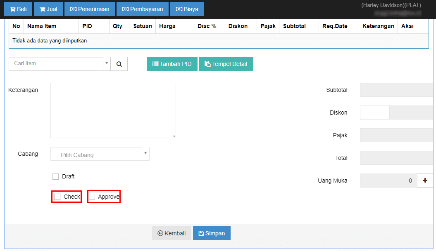Screen dimensions: 436x251
Task: Enable the Check checkbox
Action: pyautogui.click(x=57, y=197)
